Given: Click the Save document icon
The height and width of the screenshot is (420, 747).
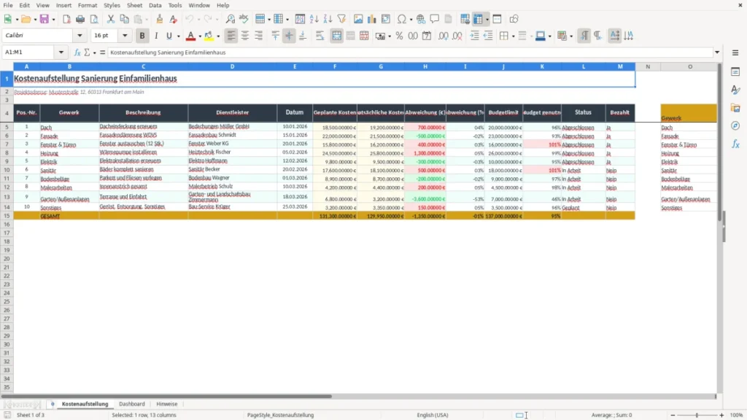Looking at the screenshot, I should tap(44, 19).
